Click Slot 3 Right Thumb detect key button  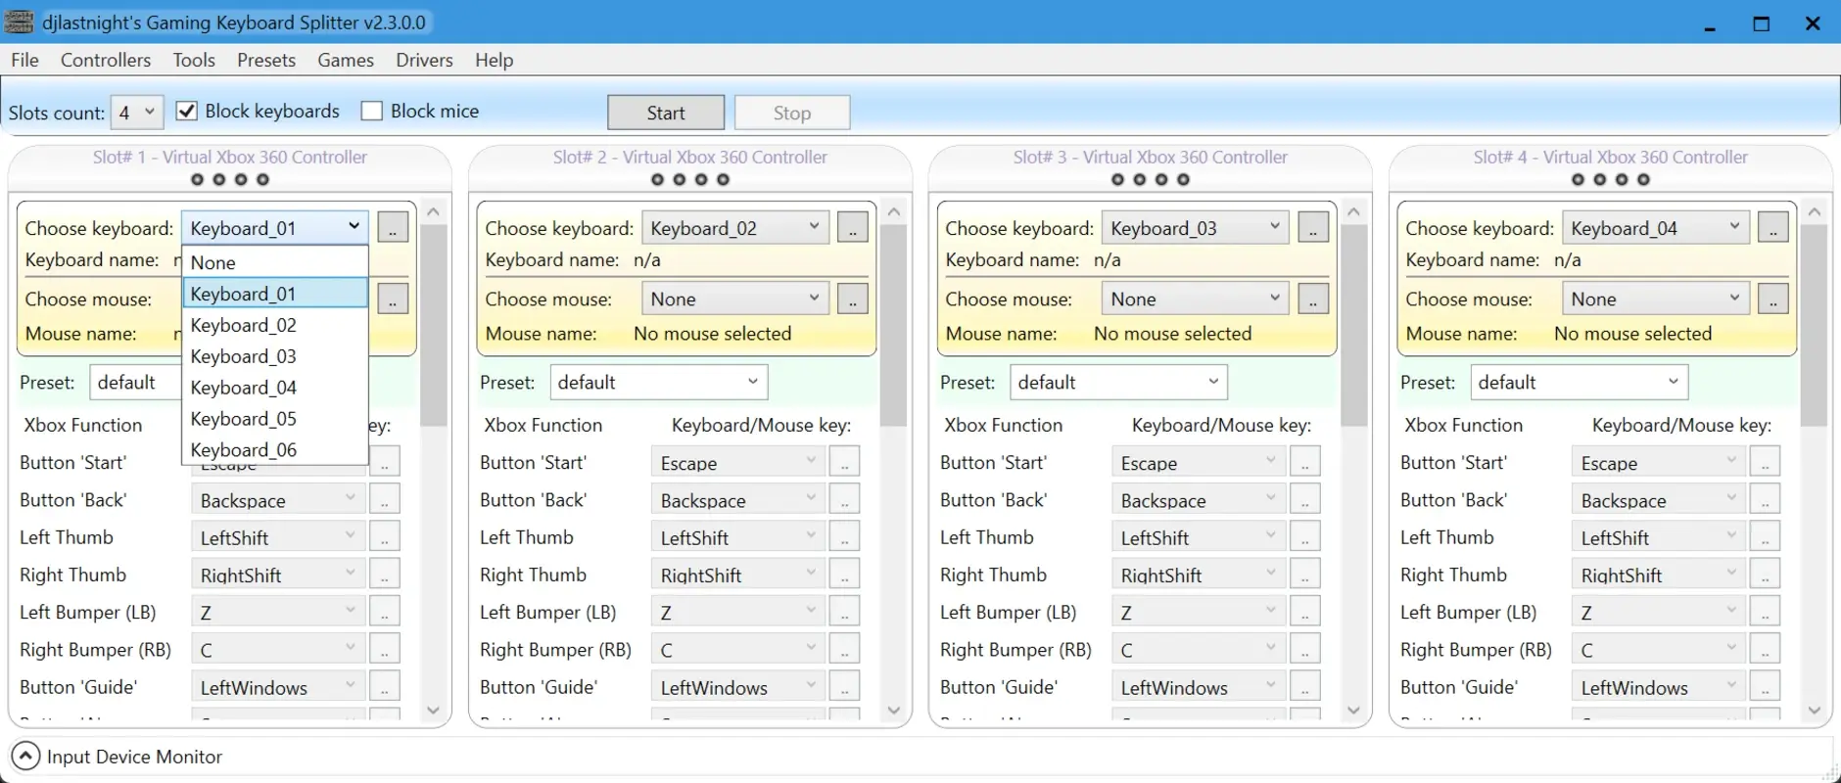click(x=1304, y=574)
